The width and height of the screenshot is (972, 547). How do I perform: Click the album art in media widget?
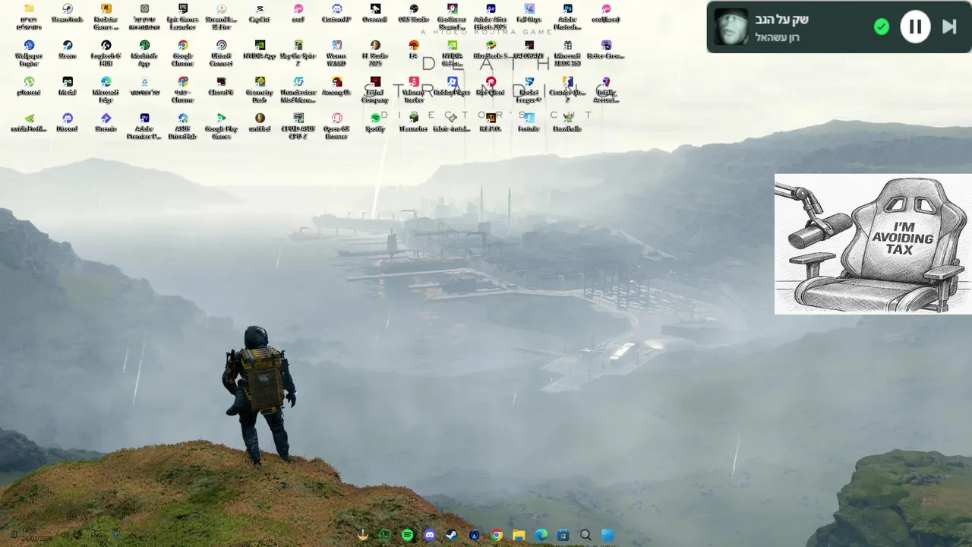[x=731, y=27]
